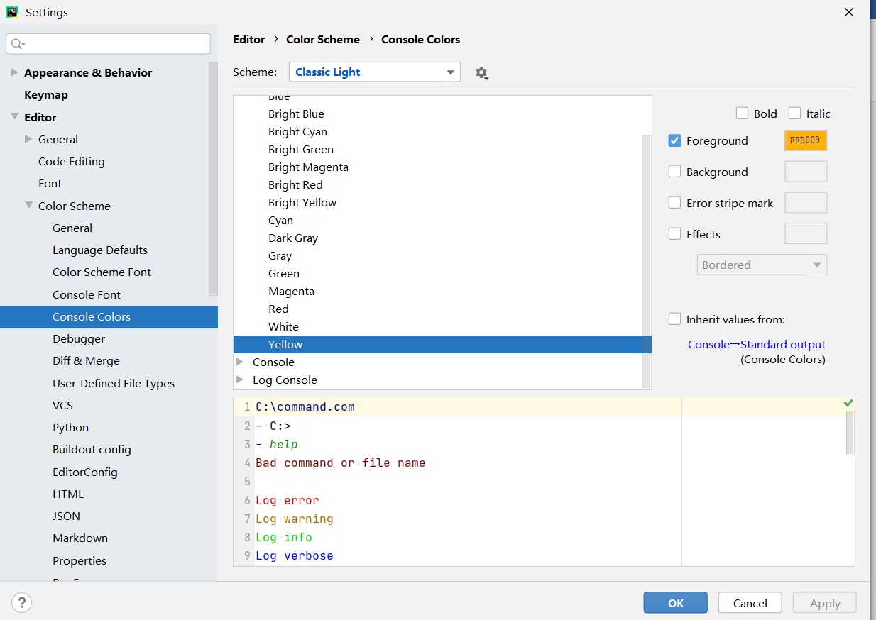
Task: Follow the Console→Standard output link
Action: 756,344
